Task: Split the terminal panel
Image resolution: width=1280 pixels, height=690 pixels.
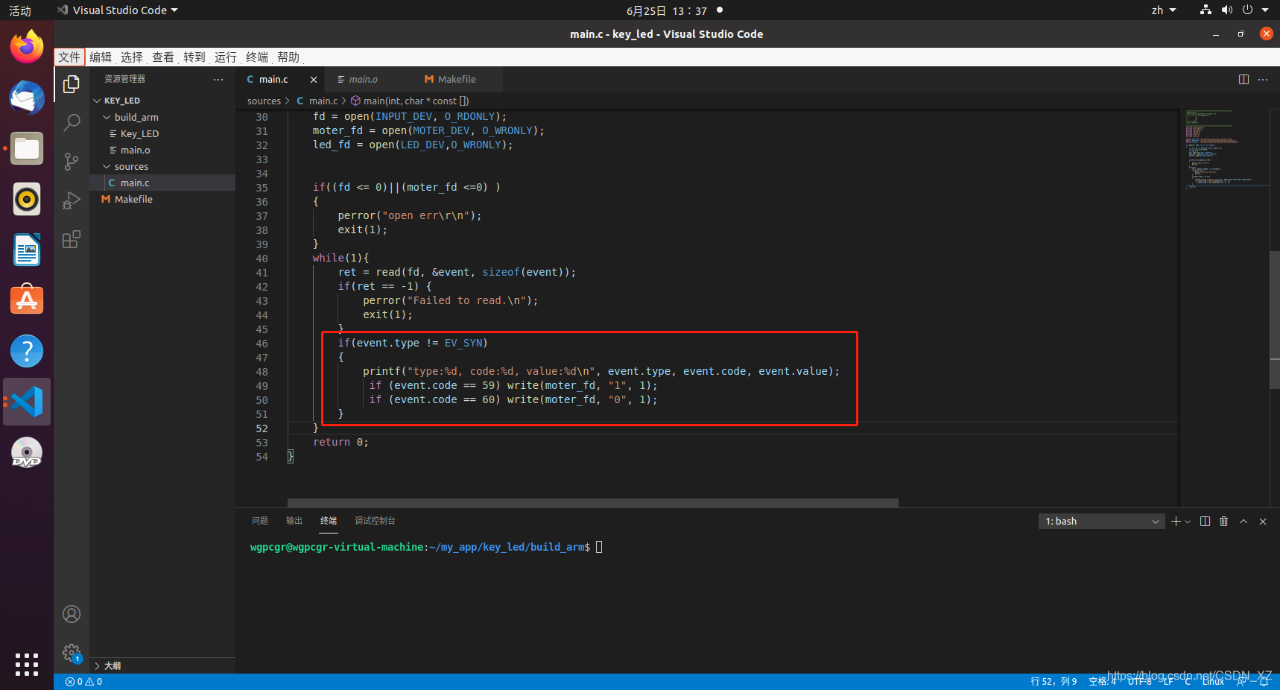Action: click(1205, 522)
